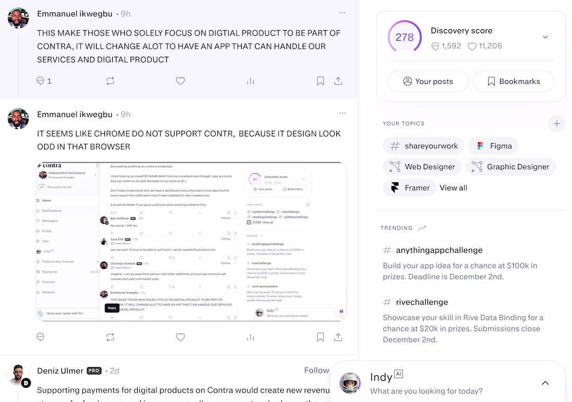Select the Figma topic tag
This screenshot has width=572, height=402.
[493, 146]
